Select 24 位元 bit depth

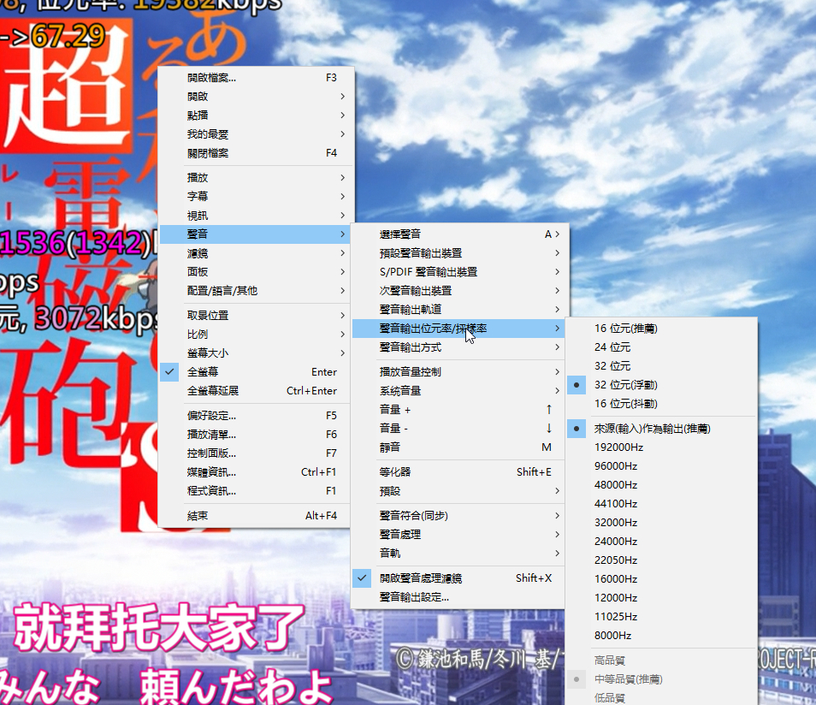point(661,347)
